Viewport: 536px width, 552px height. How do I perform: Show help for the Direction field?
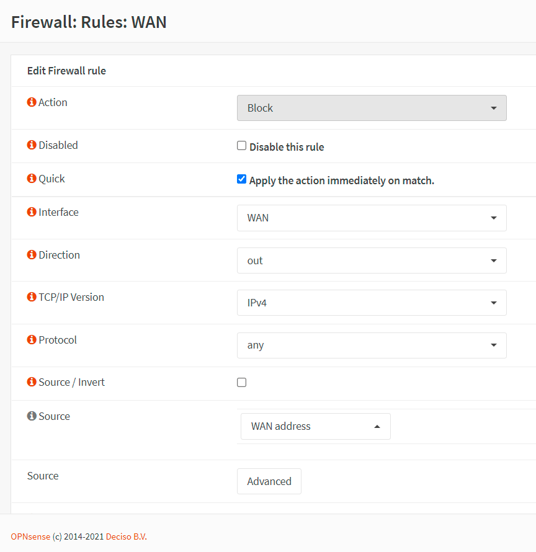coord(32,255)
